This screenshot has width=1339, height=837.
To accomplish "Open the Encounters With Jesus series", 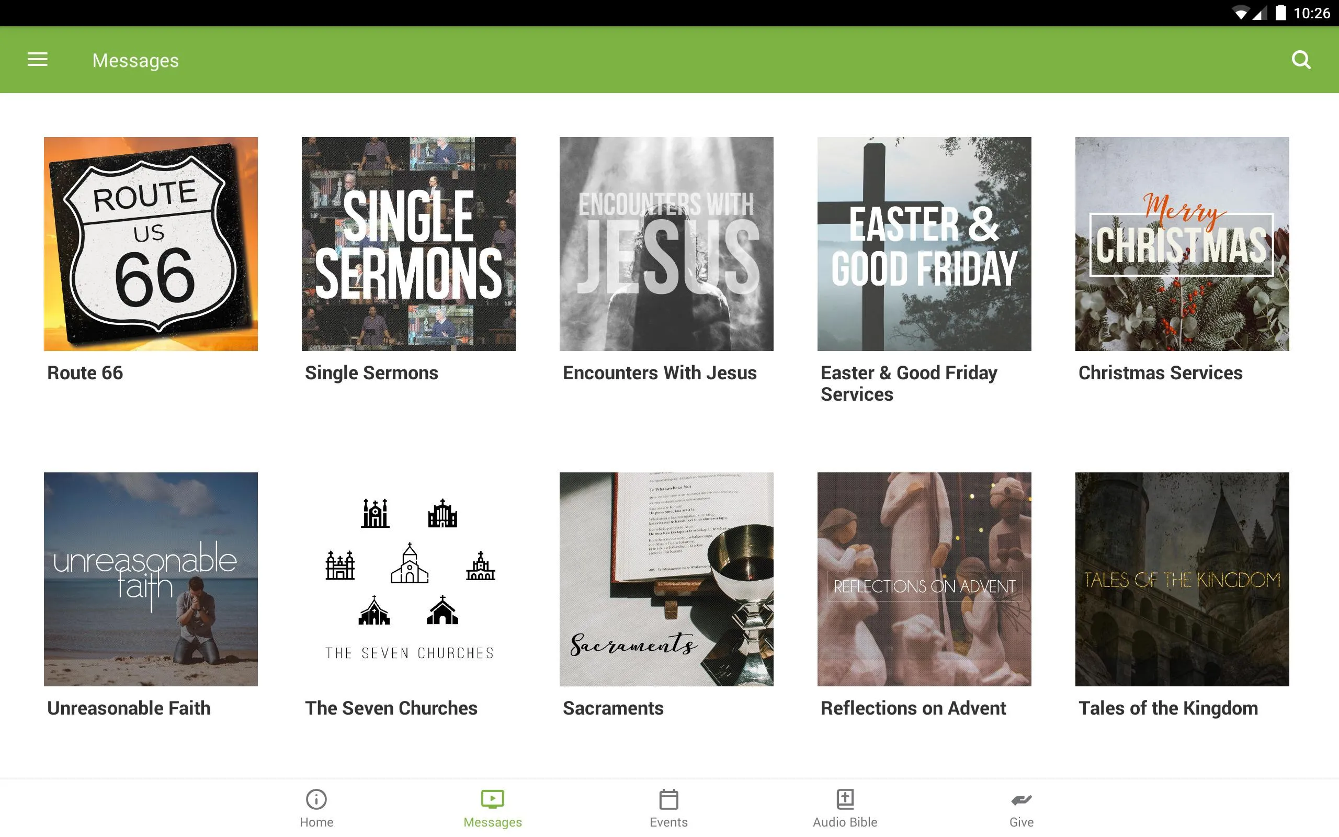I will point(669,244).
